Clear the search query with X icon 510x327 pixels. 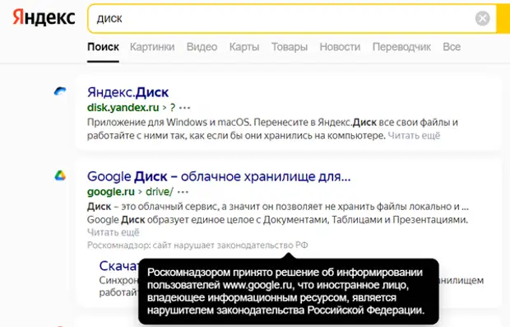coord(482,18)
